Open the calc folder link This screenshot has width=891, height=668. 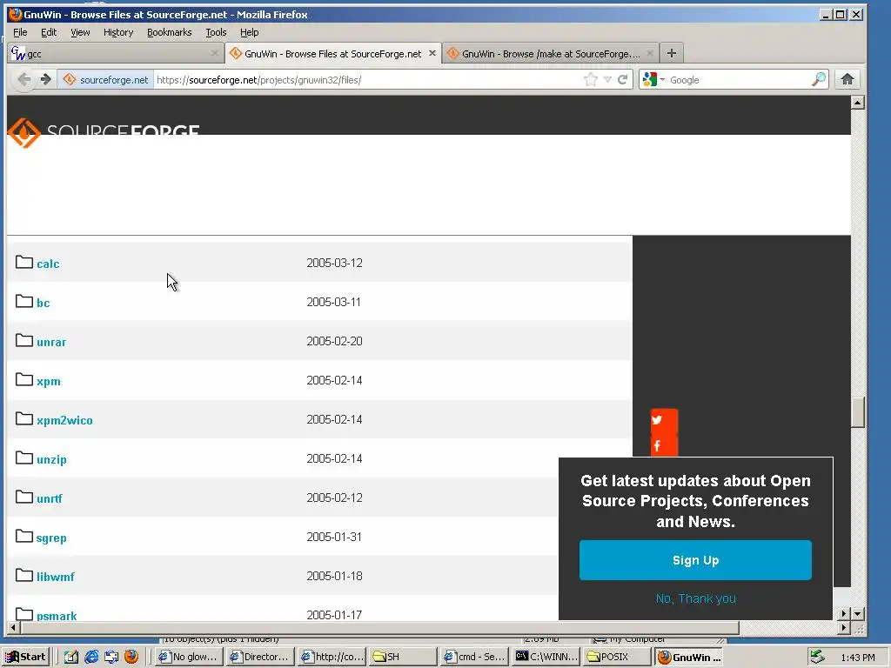[x=48, y=264]
